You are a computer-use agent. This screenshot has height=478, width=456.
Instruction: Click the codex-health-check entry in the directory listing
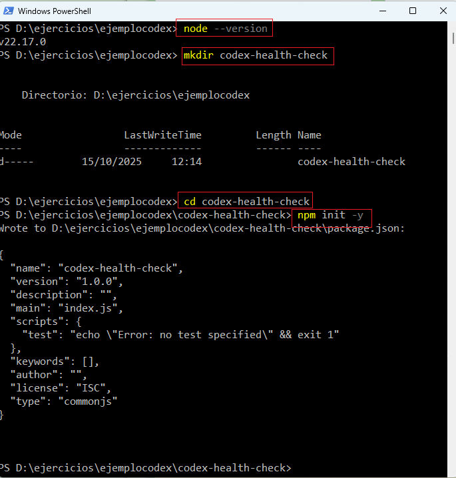(351, 162)
